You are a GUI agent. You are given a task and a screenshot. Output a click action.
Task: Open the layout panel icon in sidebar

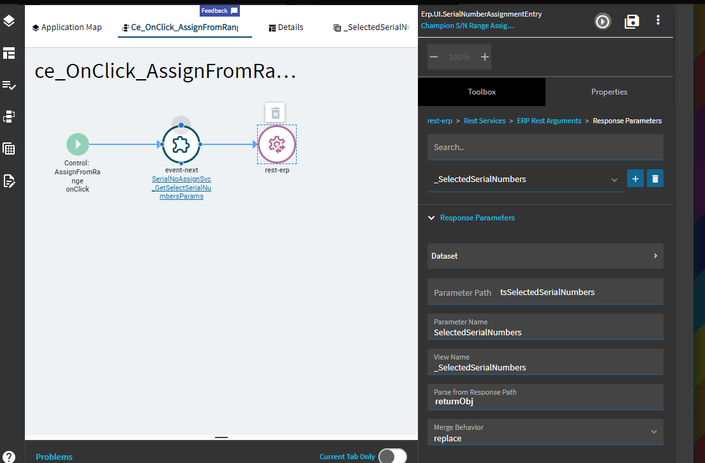coord(9,53)
